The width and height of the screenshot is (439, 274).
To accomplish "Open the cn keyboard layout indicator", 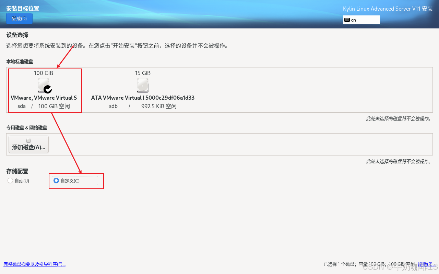I will (361, 20).
